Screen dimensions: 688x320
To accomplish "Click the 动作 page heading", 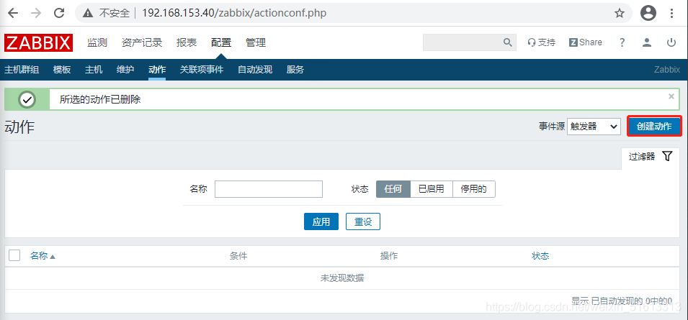I will [19, 127].
